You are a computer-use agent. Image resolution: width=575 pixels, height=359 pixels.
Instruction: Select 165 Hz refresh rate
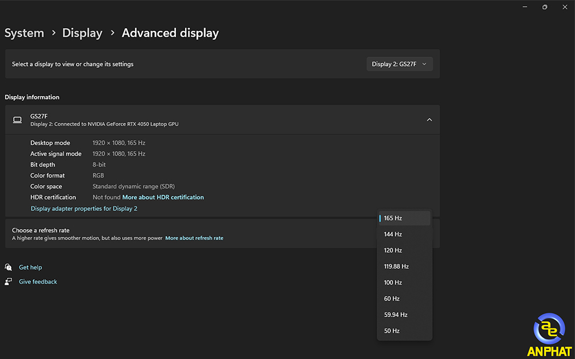click(x=404, y=218)
